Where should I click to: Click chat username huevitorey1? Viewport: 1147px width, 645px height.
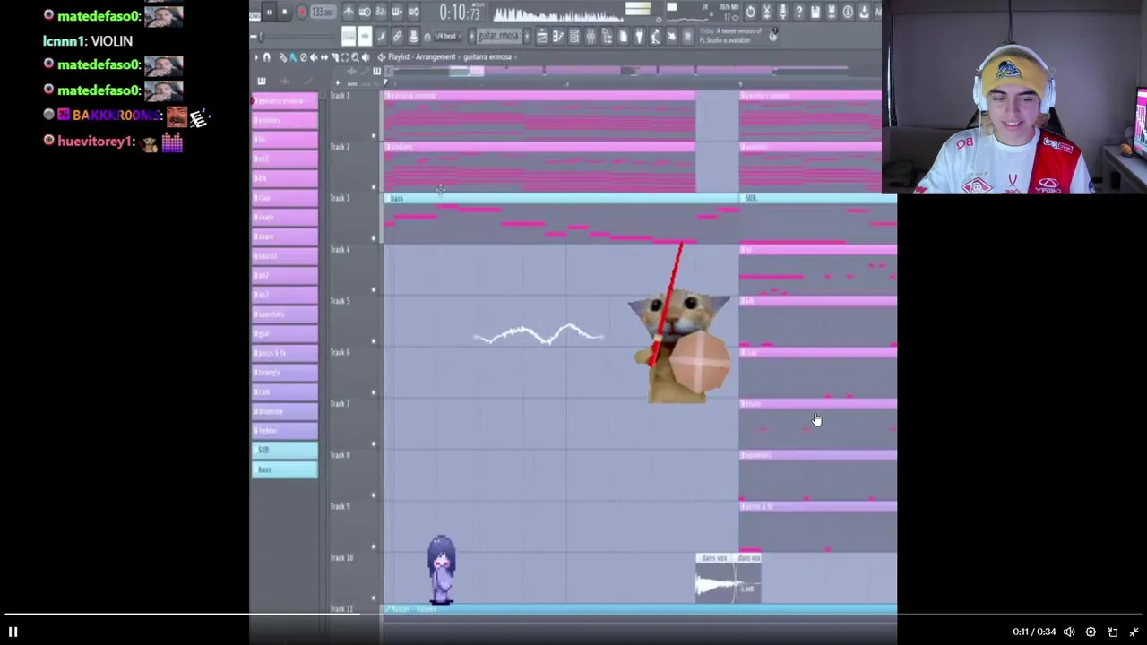[96, 142]
